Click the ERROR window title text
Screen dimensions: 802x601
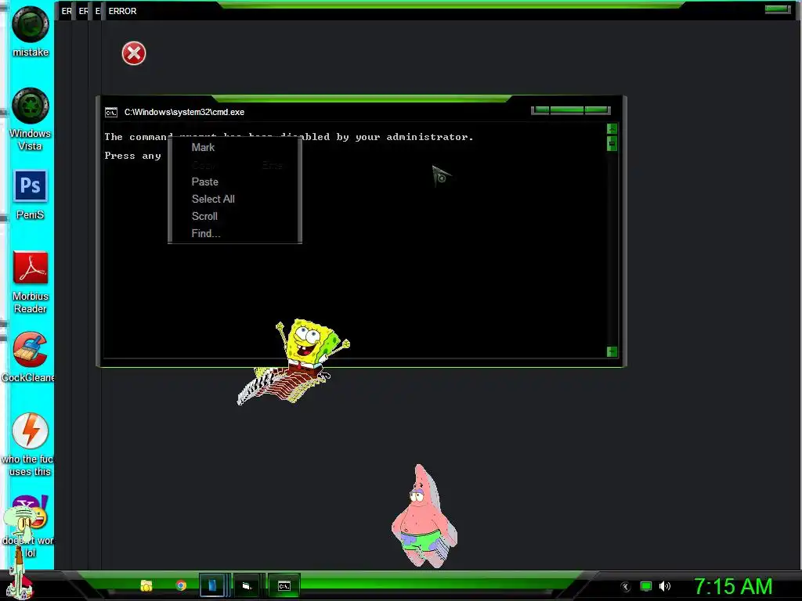122,11
